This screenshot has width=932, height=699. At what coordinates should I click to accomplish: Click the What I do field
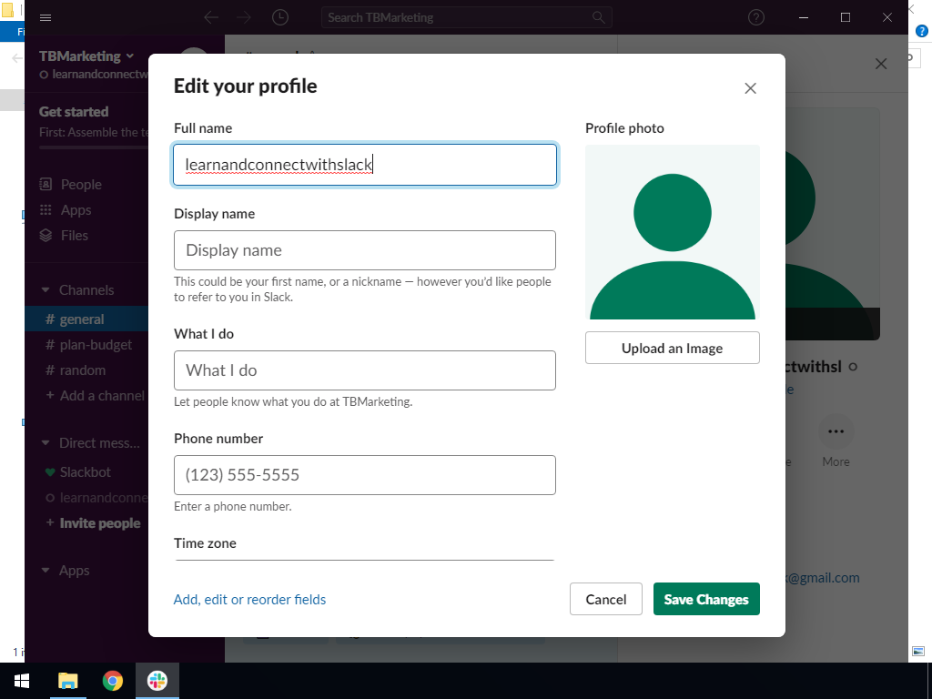click(365, 370)
